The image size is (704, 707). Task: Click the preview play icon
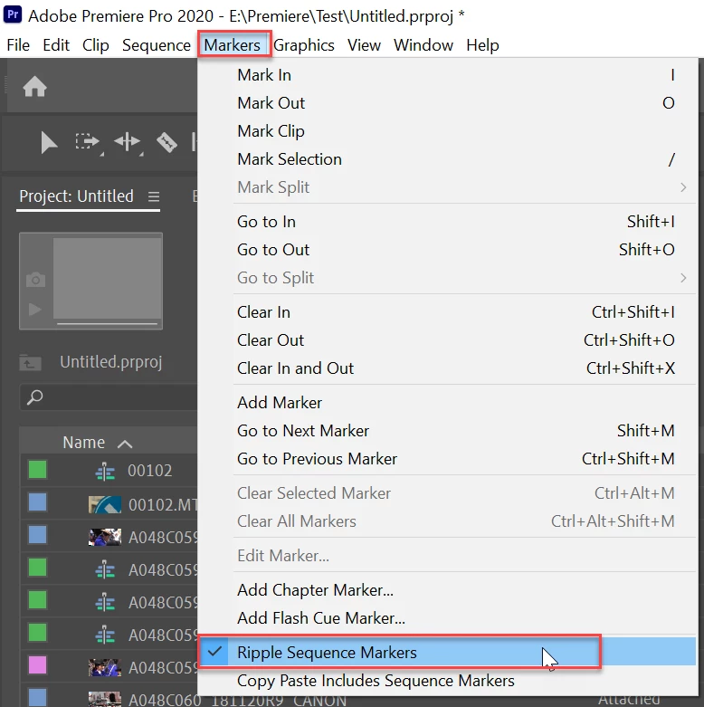35,310
